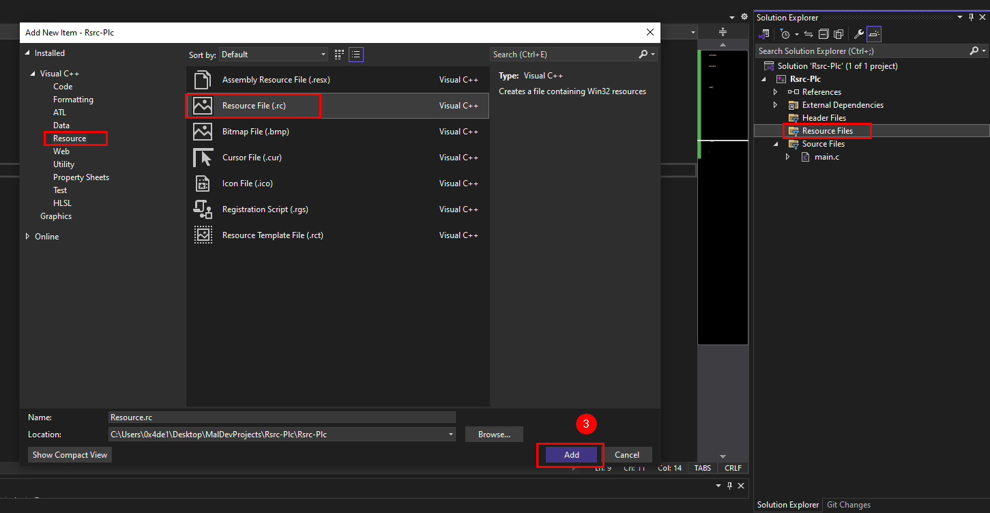Click the Show All Files icon
990x513 pixels.
point(839,34)
